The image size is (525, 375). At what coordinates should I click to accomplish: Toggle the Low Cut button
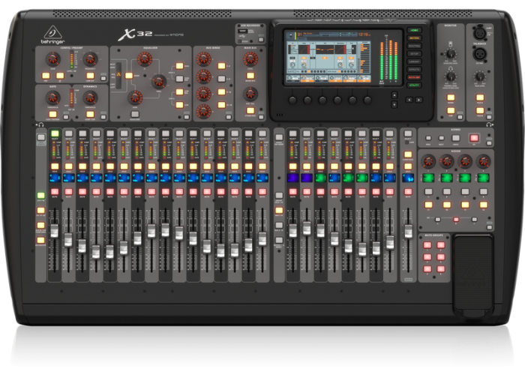[90, 76]
